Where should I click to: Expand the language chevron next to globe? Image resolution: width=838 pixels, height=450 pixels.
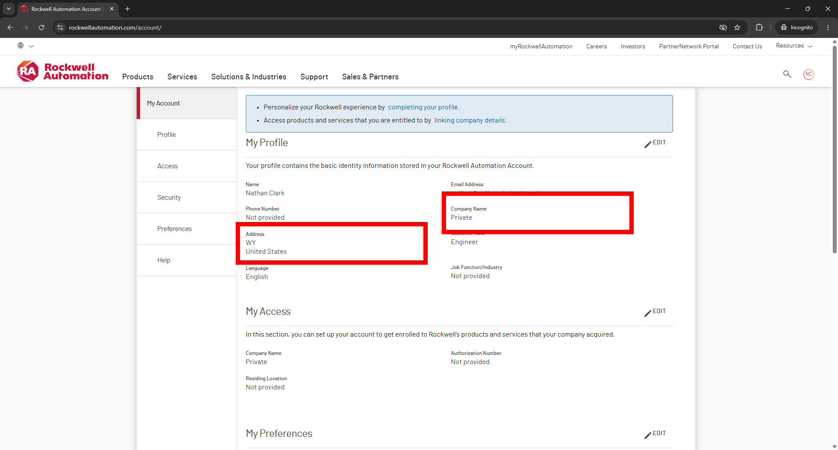click(31, 46)
